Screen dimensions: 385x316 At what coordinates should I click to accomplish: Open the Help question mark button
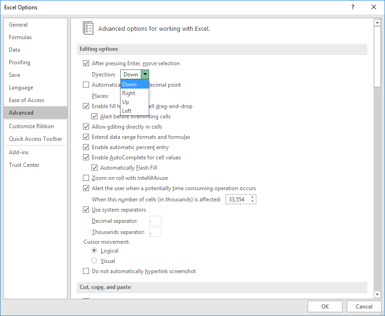point(352,7)
